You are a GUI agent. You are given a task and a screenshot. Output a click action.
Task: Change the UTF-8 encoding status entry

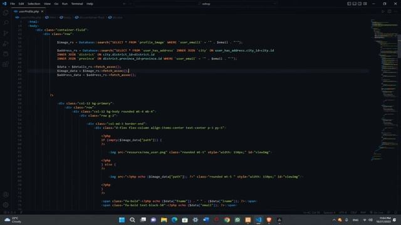343,212
